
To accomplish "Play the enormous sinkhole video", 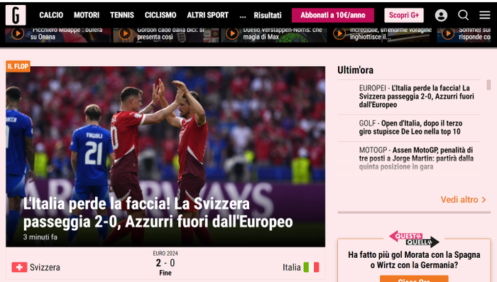I will click(x=339, y=33).
